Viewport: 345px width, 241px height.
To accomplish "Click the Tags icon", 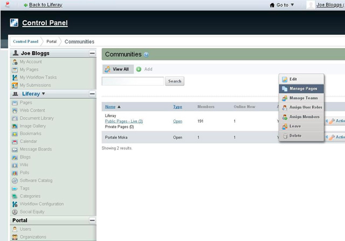I will click(15, 189).
